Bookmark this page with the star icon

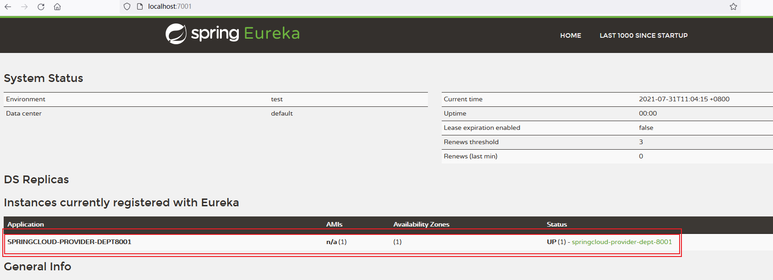point(733,6)
